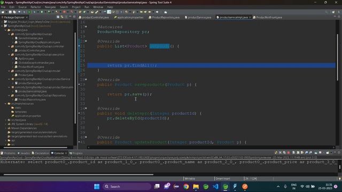The image size is (342, 192).
Task: Collapse the api.exception package
Action: coord(9,54)
